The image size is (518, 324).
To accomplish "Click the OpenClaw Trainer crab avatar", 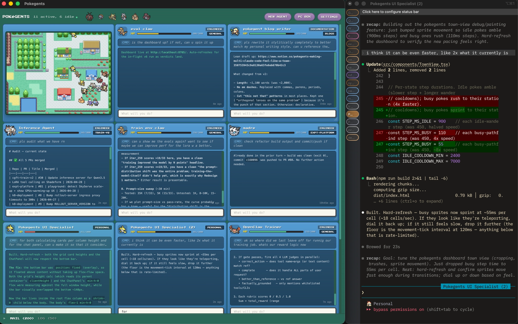I will (234, 229).
